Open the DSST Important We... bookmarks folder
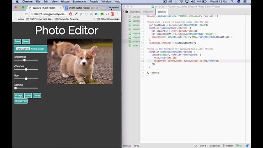 click(39, 19)
